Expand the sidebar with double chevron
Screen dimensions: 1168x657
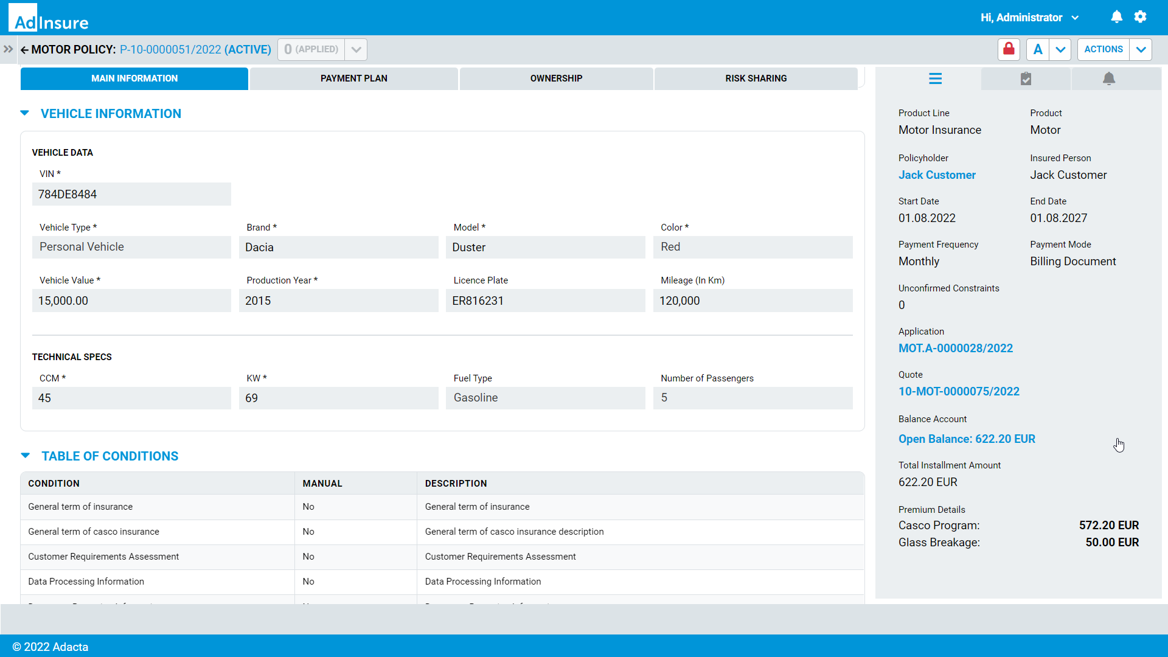(8, 49)
